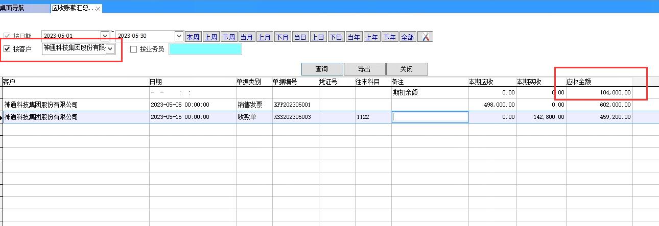This screenshot has height=226, width=659.
Task: Select the 本周 quick date button
Action: (193, 37)
